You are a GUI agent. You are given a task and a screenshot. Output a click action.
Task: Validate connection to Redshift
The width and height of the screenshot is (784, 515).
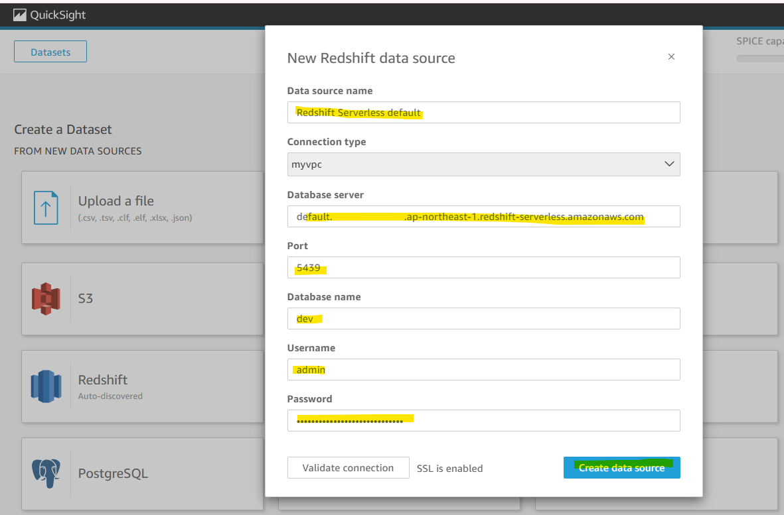pyautogui.click(x=348, y=467)
